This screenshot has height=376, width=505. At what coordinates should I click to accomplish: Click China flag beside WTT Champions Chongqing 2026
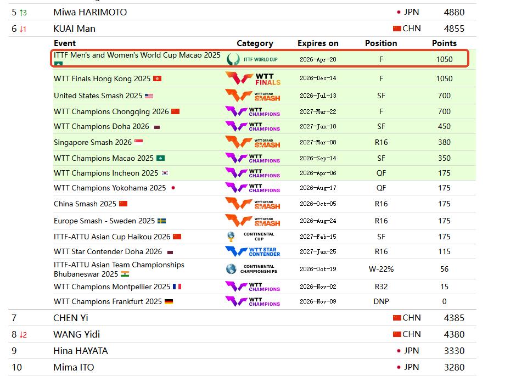[175, 111]
